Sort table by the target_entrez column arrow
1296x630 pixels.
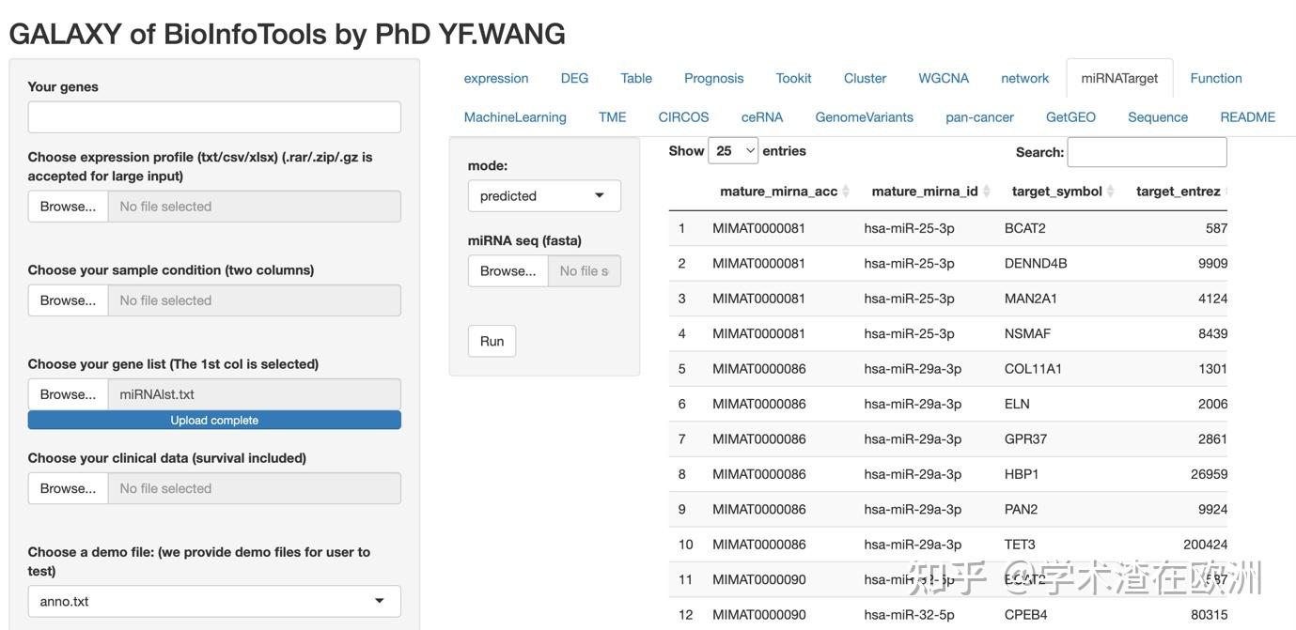pyautogui.click(x=1226, y=191)
